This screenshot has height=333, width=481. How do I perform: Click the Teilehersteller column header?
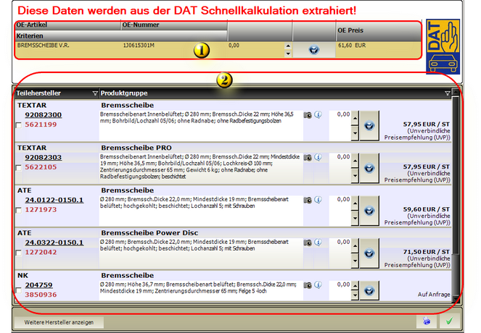click(57, 93)
